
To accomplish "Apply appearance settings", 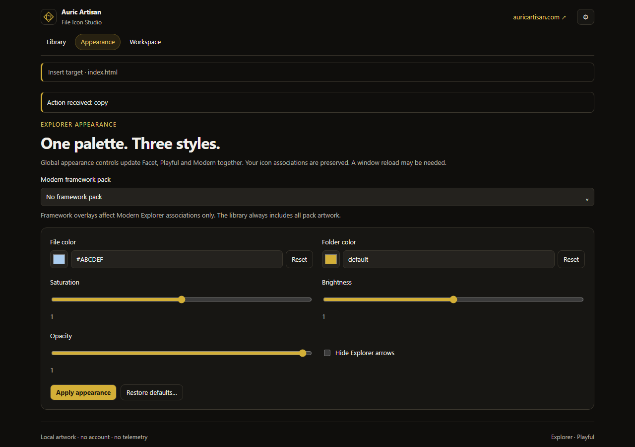I will click(x=83, y=392).
